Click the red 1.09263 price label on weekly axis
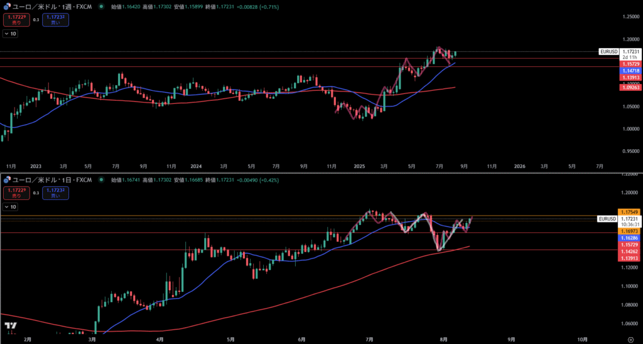The height and width of the screenshot is (344, 643). tap(630, 87)
